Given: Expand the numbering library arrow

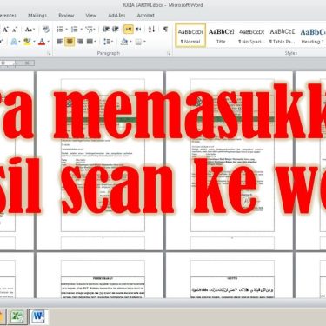Looking at the screenshot, I should pyautogui.click(x=81, y=30).
